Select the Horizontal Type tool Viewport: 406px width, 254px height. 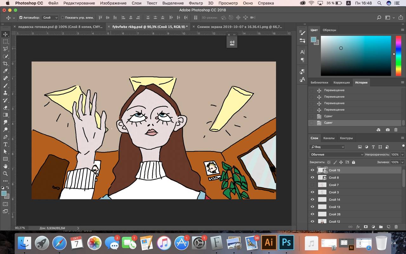tap(5, 144)
